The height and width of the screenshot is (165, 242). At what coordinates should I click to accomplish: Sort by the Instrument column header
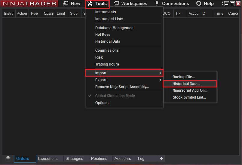point(9,14)
